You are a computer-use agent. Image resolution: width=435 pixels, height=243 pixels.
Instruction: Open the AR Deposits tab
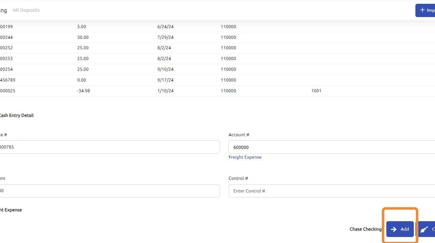26,10
